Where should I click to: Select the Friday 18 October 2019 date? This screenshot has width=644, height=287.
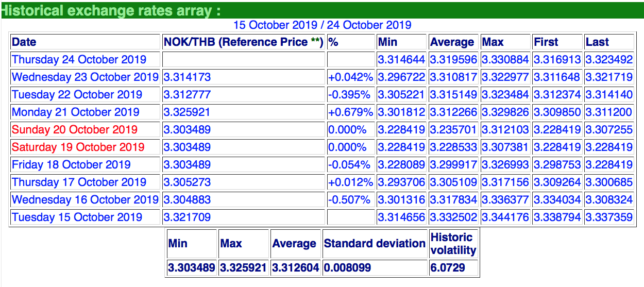pyautogui.click(x=71, y=165)
